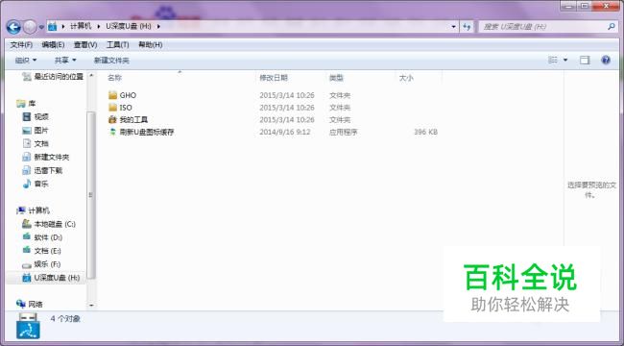Select the ISO folder icon
Viewport: 624px width, 346px height.
[x=112, y=108]
